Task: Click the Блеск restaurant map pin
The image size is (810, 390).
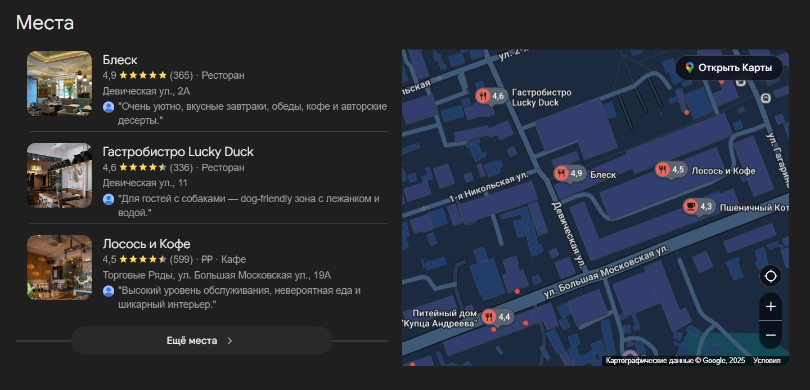Action: 561,173
